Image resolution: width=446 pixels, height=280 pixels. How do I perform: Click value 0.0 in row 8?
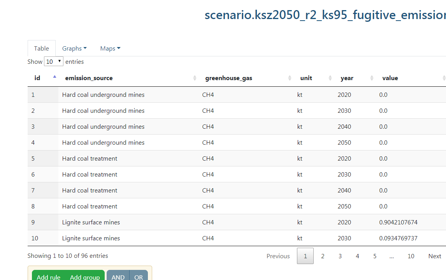[383, 206]
